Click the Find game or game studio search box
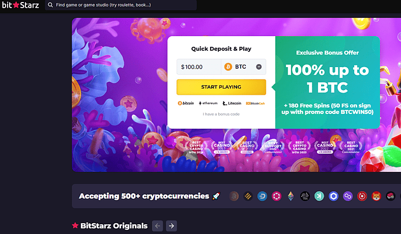 (x=121, y=5)
